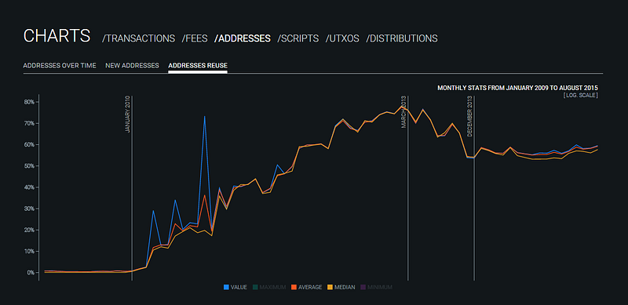Switch to New Addresses tab

(132, 66)
